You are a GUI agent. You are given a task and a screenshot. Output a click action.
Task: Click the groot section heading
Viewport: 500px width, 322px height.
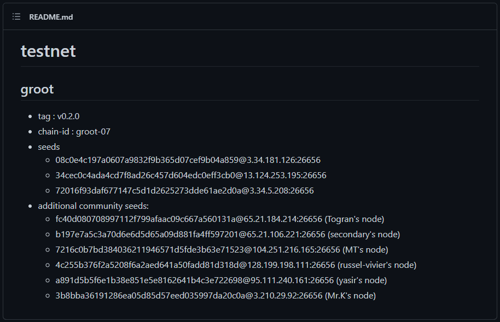[37, 89]
